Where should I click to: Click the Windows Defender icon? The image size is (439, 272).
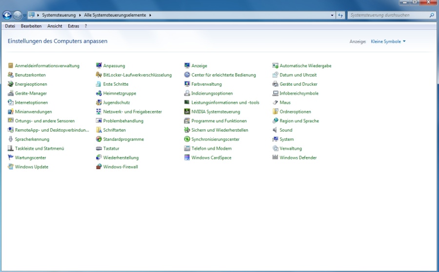click(x=275, y=157)
